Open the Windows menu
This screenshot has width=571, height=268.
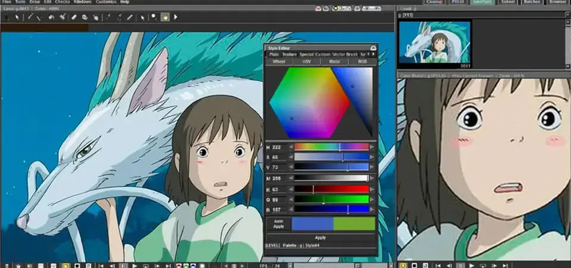click(82, 2)
